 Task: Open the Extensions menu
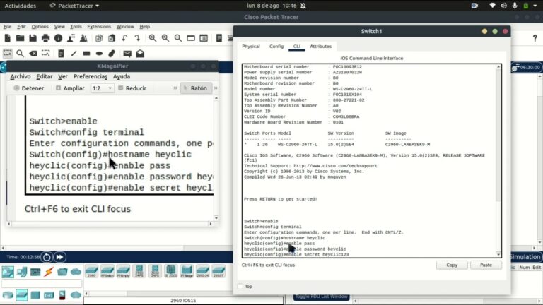[99, 27]
